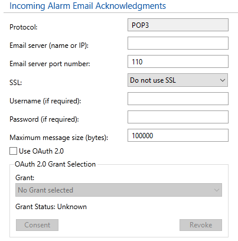The image size is (238, 241).
Task: Click the Email server port number field
Action: (x=178, y=61)
